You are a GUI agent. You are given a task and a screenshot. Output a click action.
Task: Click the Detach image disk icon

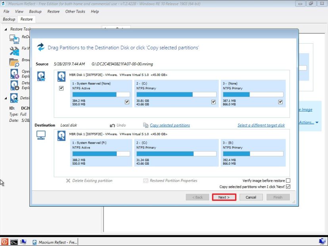(14, 85)
